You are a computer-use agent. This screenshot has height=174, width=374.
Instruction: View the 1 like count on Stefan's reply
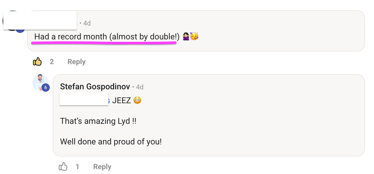[77, 167]
